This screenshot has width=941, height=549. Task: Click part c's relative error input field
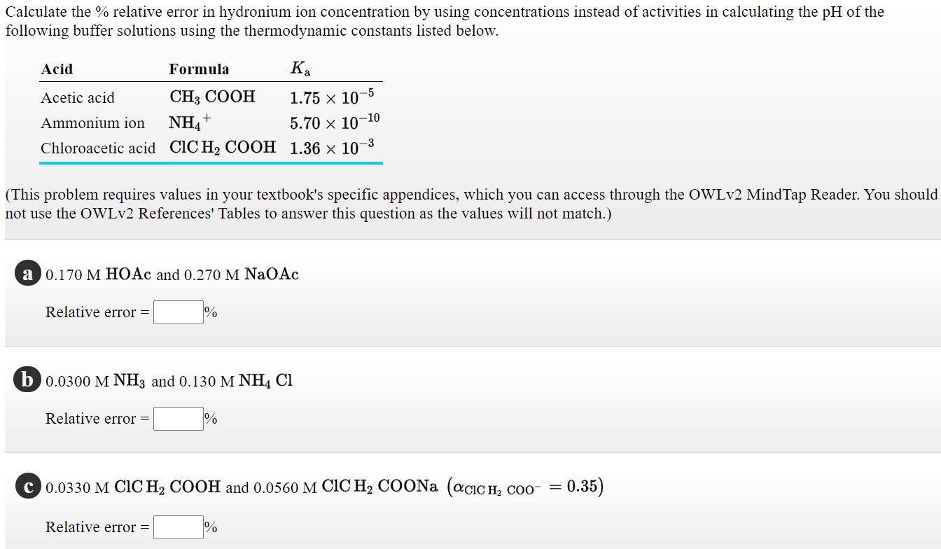point(177,527)
